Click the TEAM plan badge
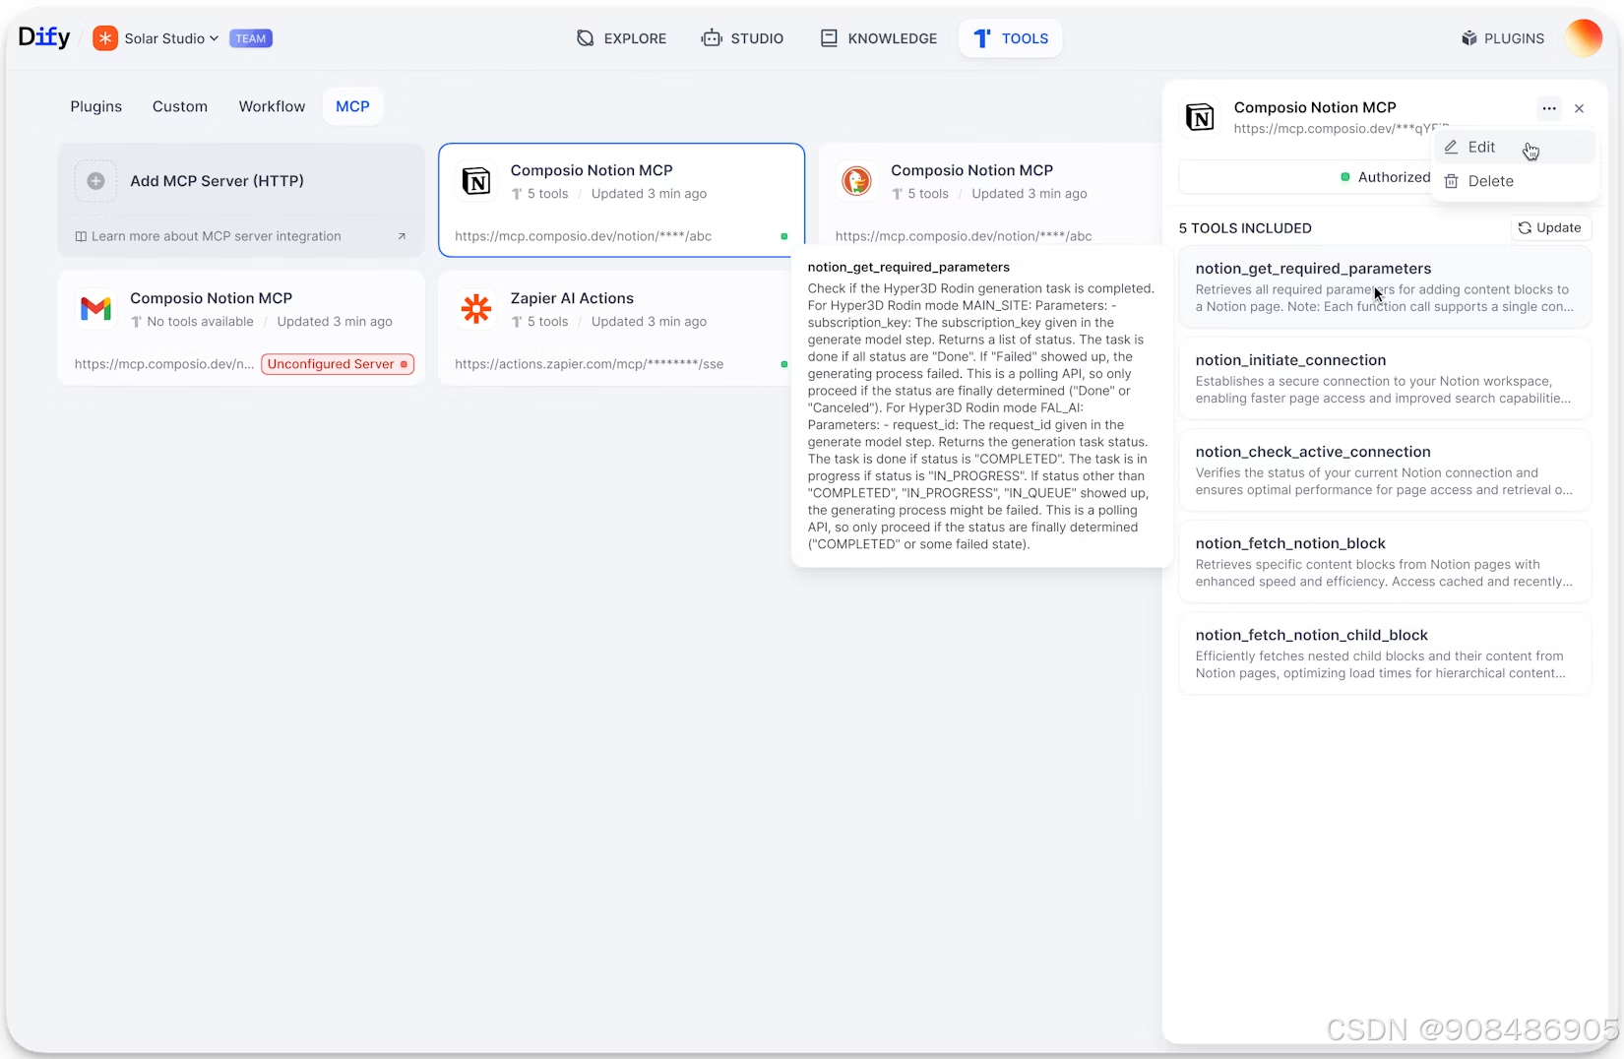This screenshot has width=1624, height=1059. [251, 38]
